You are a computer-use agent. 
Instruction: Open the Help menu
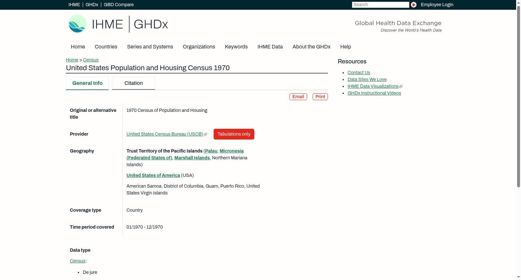(345, 47)
